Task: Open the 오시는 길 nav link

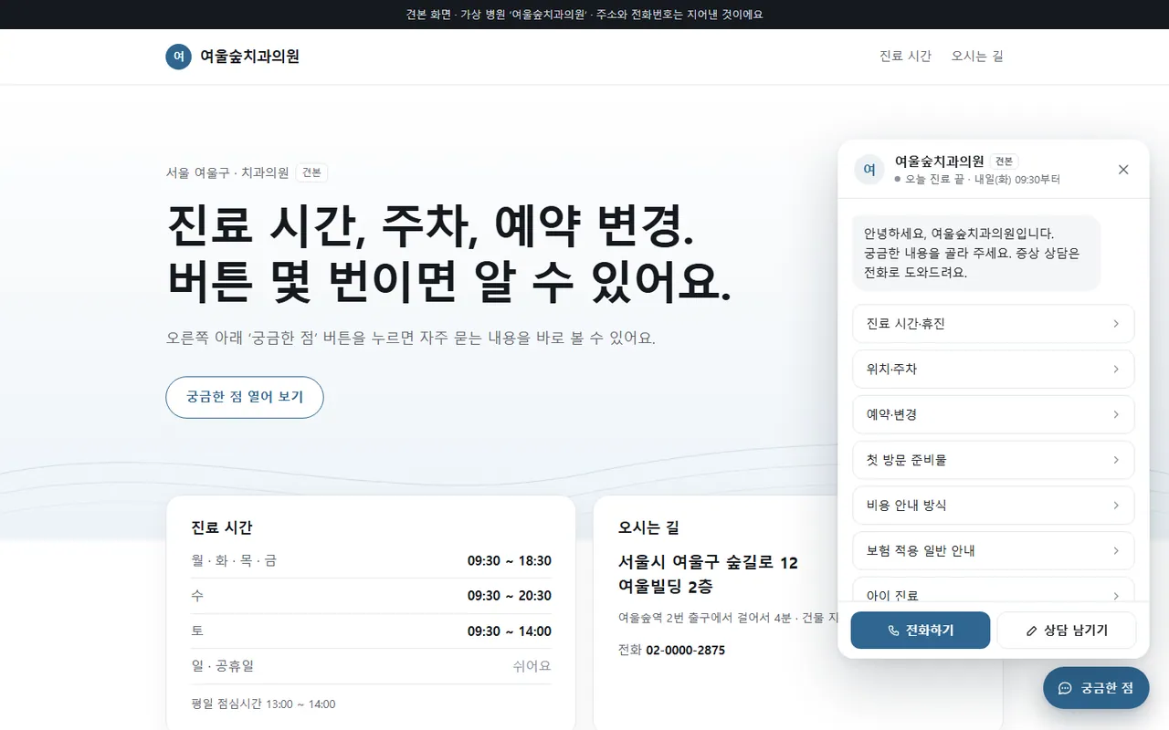Action: pos(977,56)
